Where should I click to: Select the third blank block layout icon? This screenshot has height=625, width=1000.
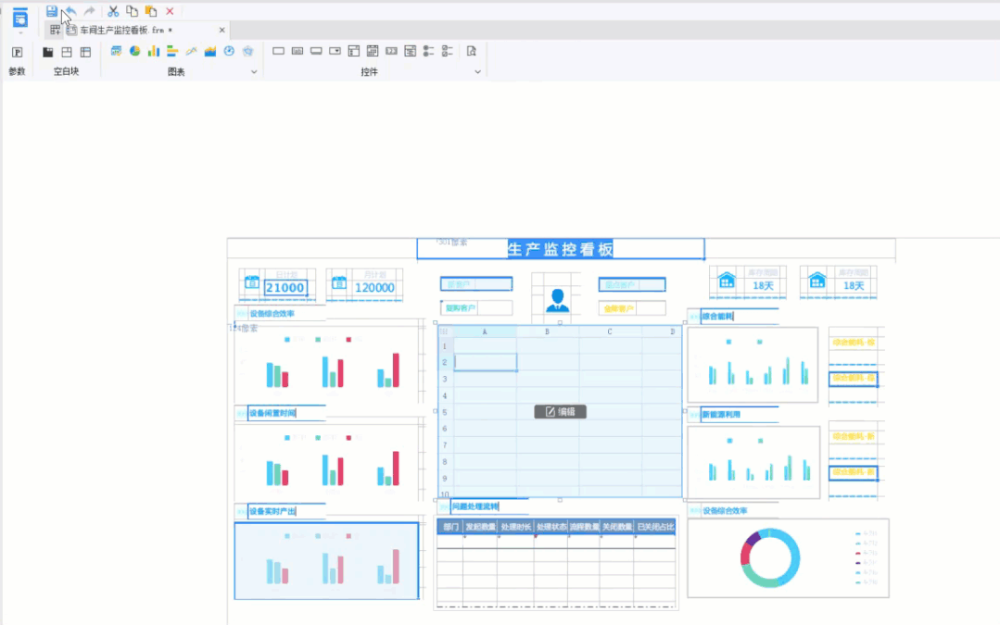click(x=85, y=52)
